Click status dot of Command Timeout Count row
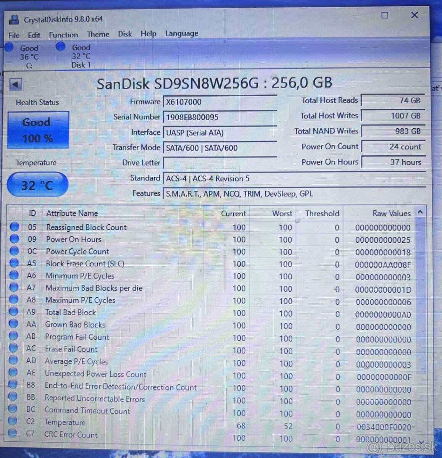 [x=13, y=409]
